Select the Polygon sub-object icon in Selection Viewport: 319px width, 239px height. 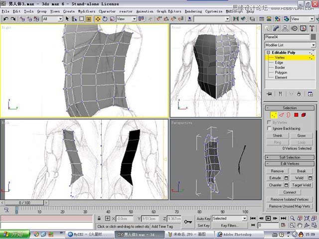296,115
